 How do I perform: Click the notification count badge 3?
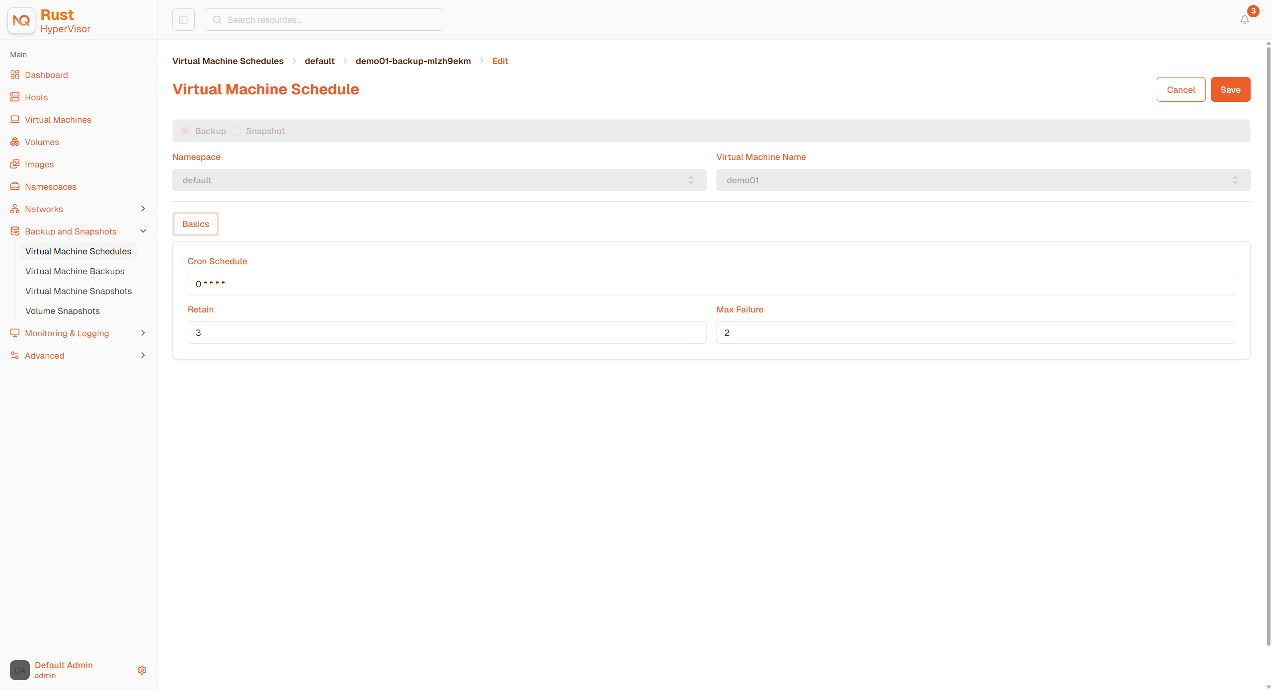[x=1253, y=11]
